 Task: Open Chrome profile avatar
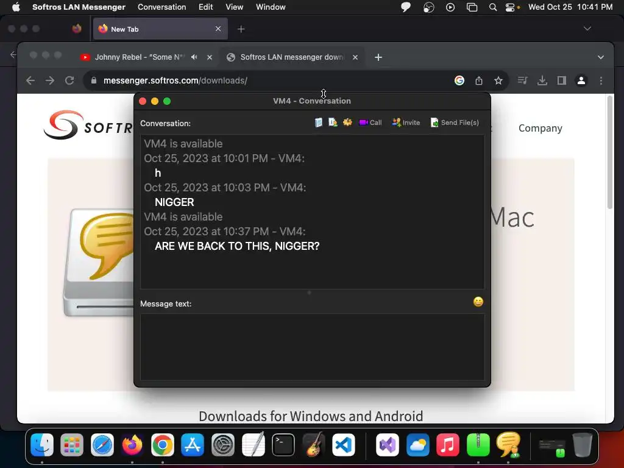(x=581, y=80)
